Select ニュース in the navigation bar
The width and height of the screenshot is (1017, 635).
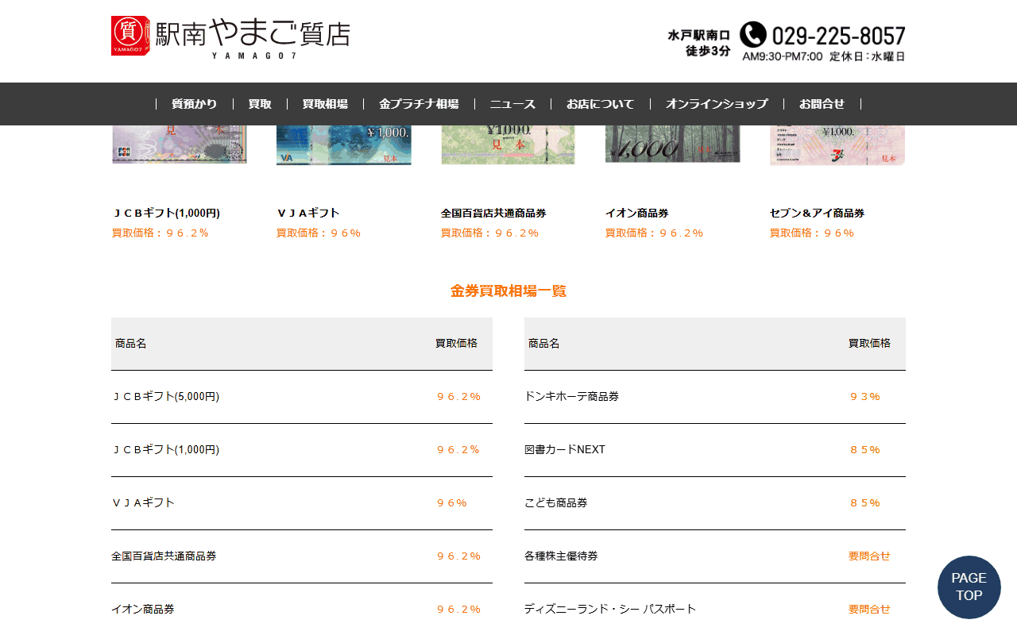click(x=512, y=104)
